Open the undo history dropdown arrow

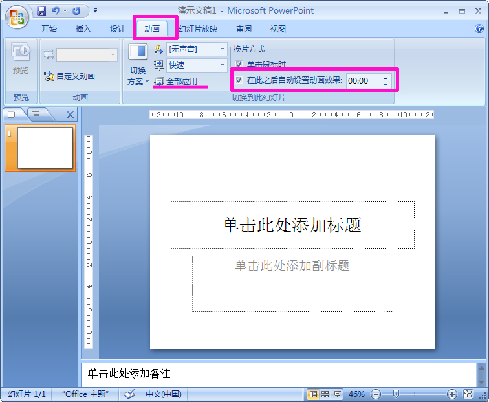(65, 11)
